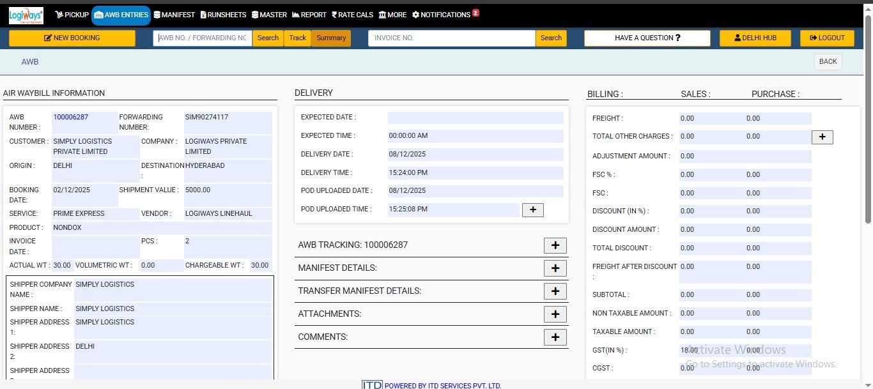
Task: Click the Invoice No. input field
Action: [x=451, y=38]
